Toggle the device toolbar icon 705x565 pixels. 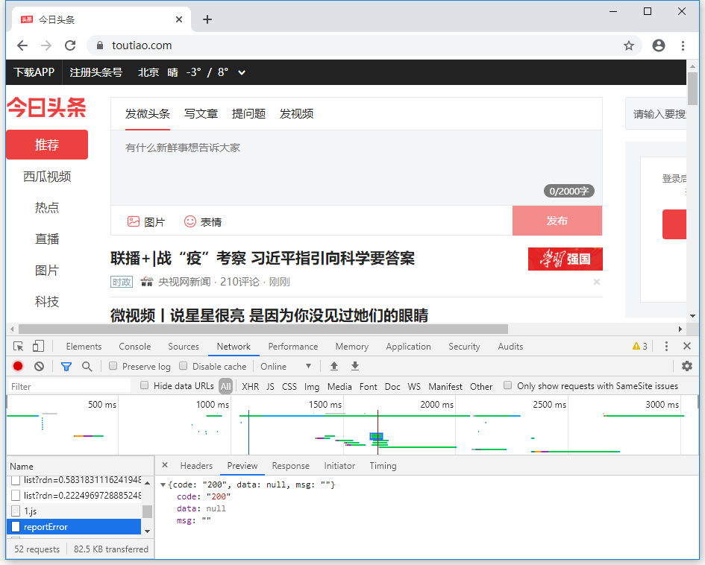click(38, 347)
